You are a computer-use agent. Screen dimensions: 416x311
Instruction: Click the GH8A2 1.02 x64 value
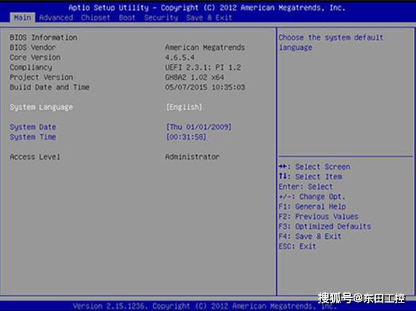tap(194, 77)
